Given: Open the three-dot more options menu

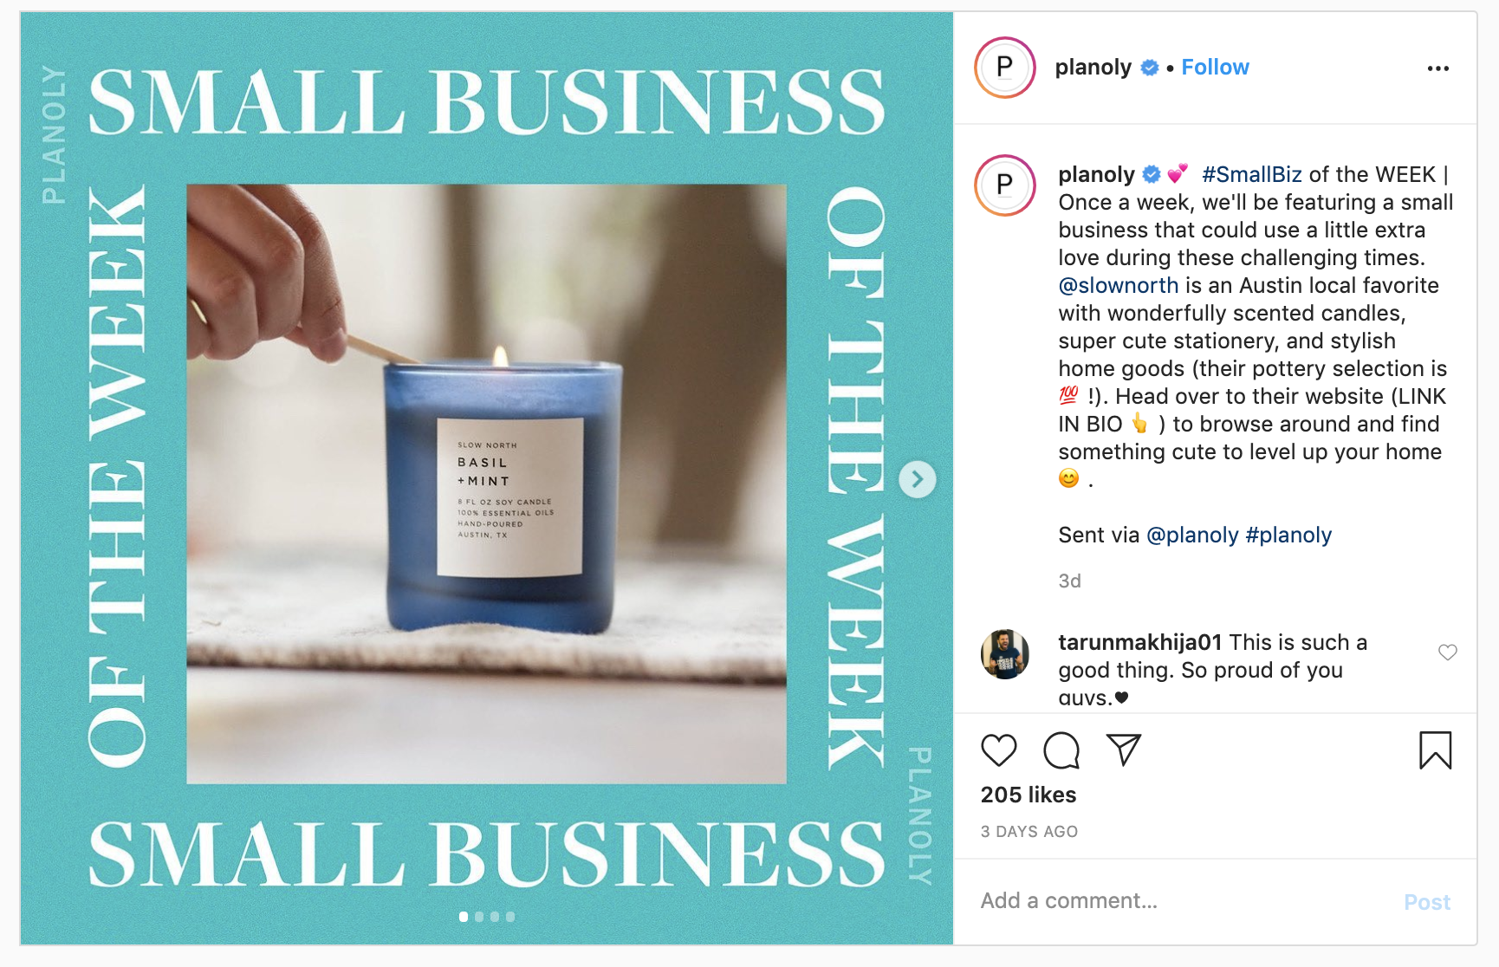Looking at the screenshot, I should 1438,68.
